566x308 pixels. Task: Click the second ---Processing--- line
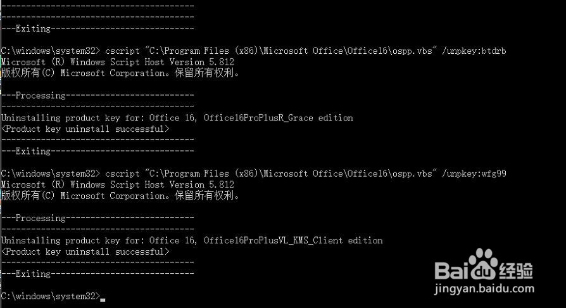pos(97,218)
